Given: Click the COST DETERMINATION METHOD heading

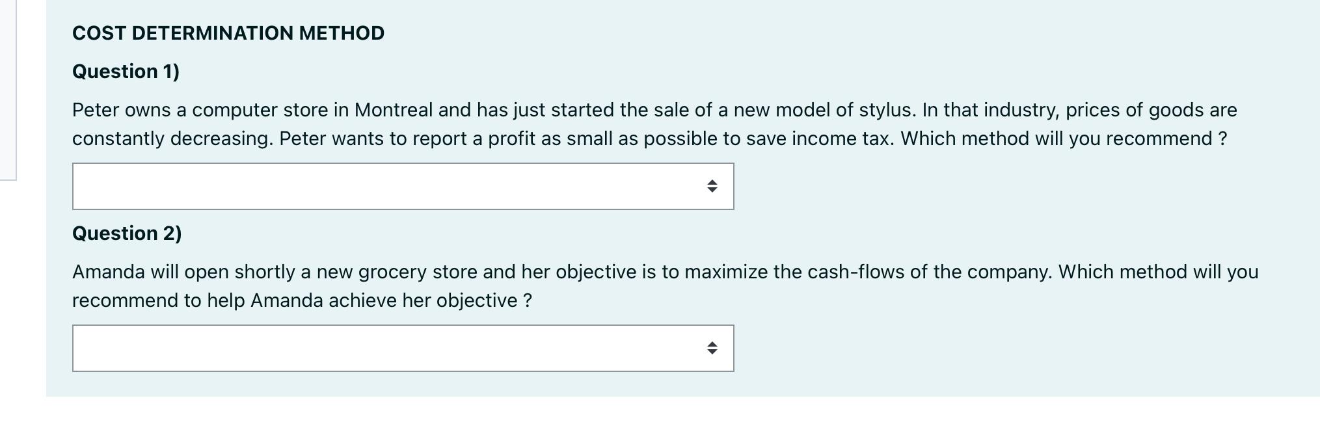Looking at the screenshot, I should (x=228, y=32).
